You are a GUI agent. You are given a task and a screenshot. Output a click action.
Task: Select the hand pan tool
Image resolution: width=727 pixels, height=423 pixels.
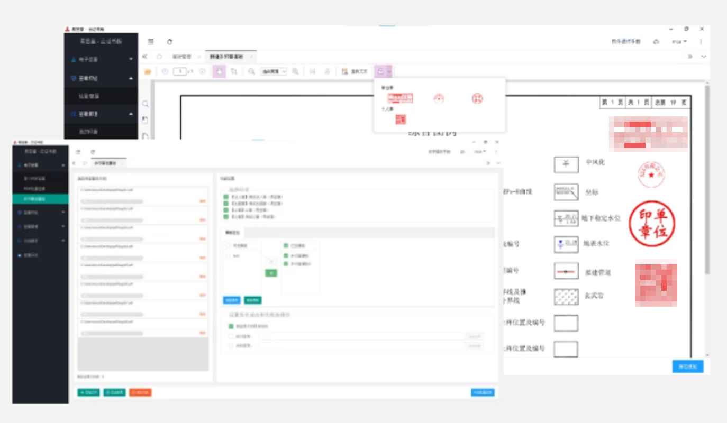(x=219, y=71)
